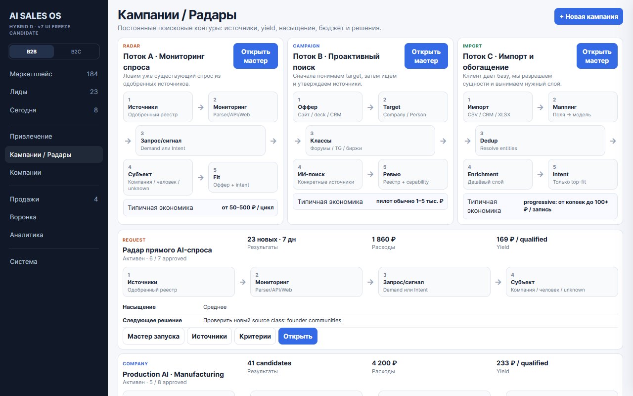Open Лиды in the sidebar

(54, 92)
